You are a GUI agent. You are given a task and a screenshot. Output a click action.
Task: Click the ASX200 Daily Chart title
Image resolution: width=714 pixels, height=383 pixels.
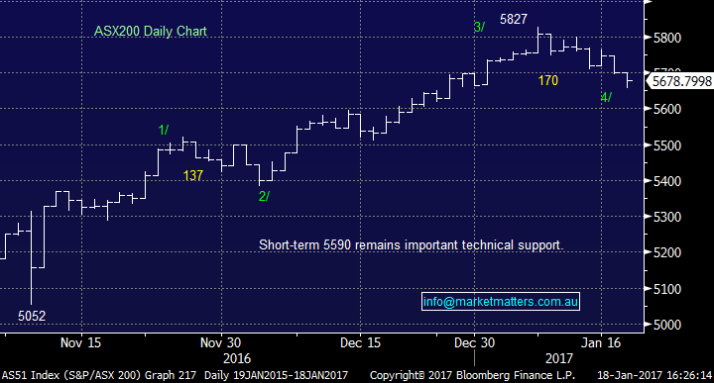click(x=151, y=31)
